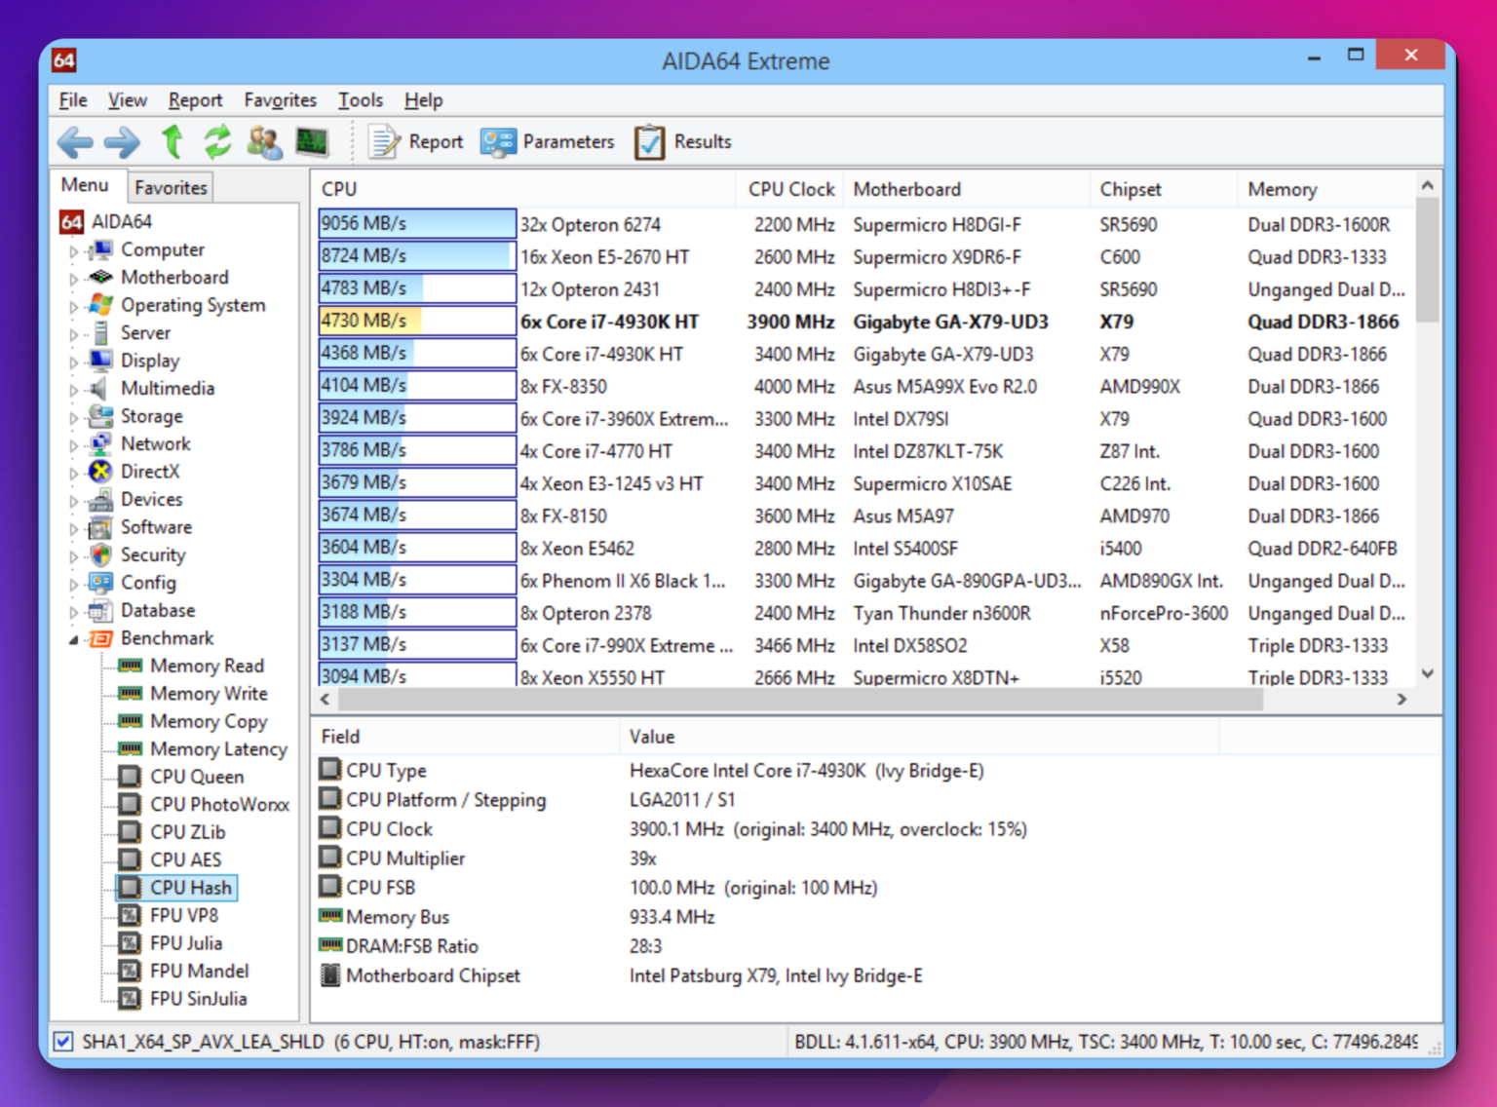Open benchmark Parameters from the toolbar

547,141
